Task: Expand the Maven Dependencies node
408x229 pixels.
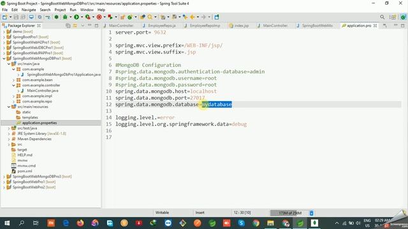Action: 9,139
